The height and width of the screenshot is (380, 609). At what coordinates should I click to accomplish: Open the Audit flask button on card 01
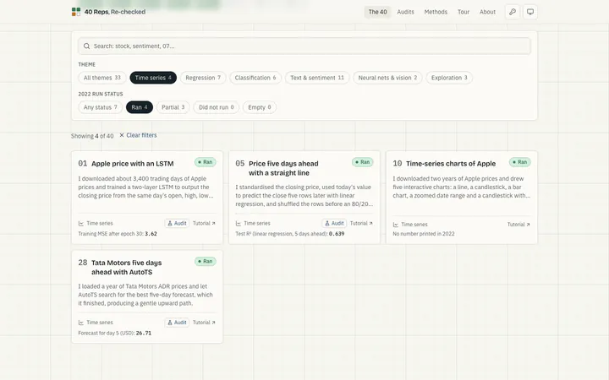click(x=177, y=223)
